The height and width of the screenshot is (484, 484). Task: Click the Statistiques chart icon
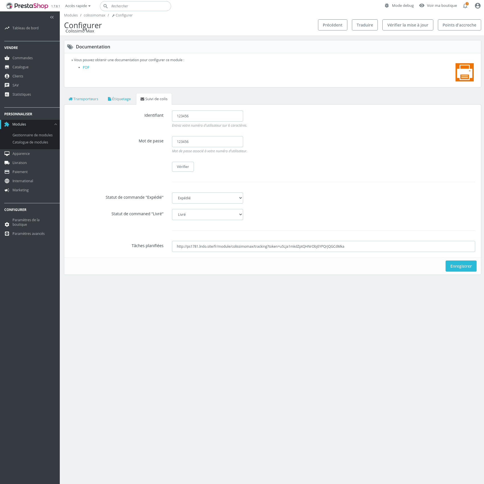7,94
